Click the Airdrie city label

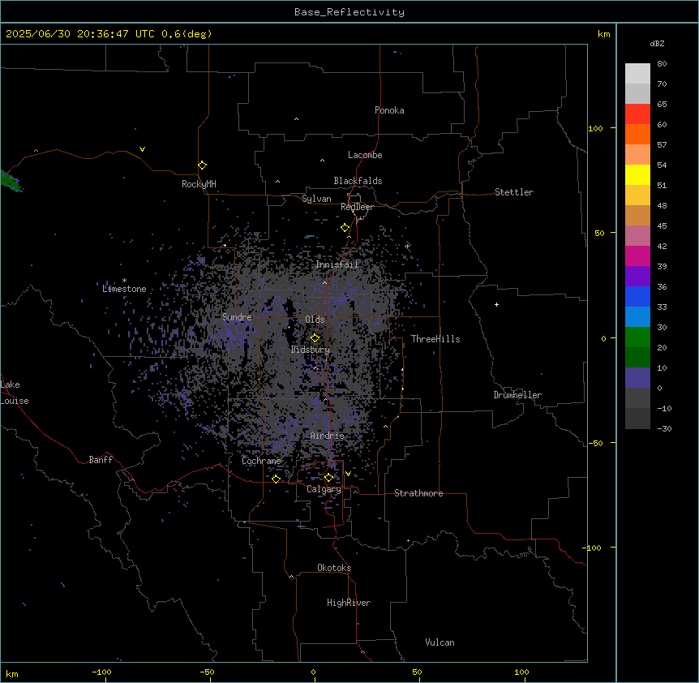(x=328, y=436)
